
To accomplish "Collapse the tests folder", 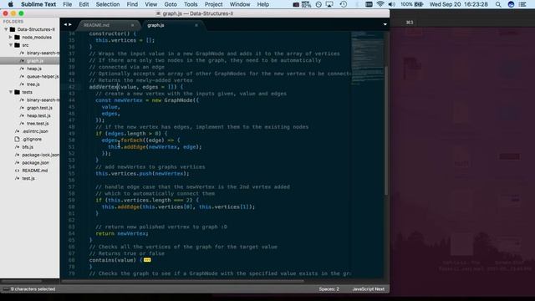I will (x=11, y=92).
